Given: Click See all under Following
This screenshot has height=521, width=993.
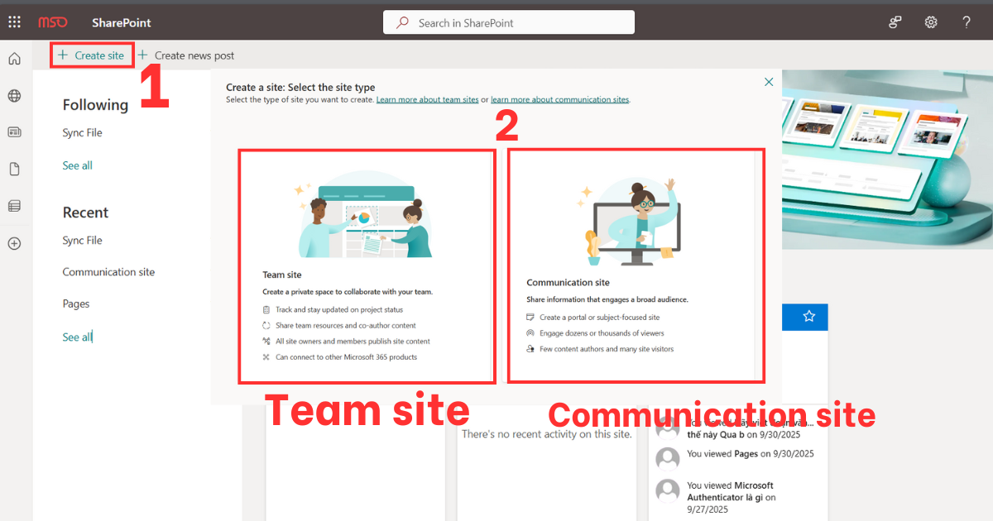Looking at the screenshot, I should pyautogui.click(x=77, y=165).
